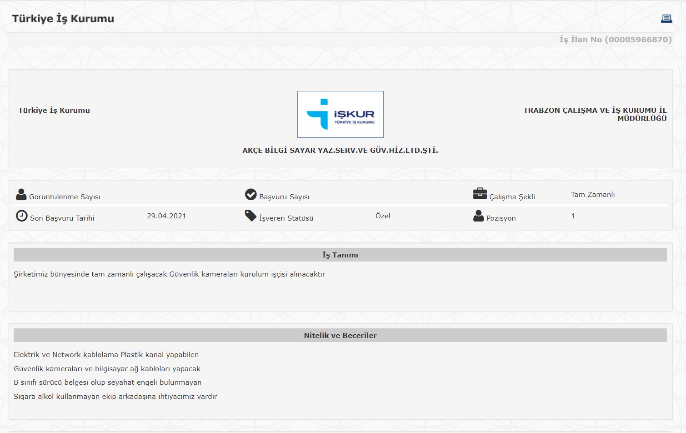Viewport: 686px width, 433px height.
Task: Click the date 29.04.2021
Action: [x=166, y=216]
